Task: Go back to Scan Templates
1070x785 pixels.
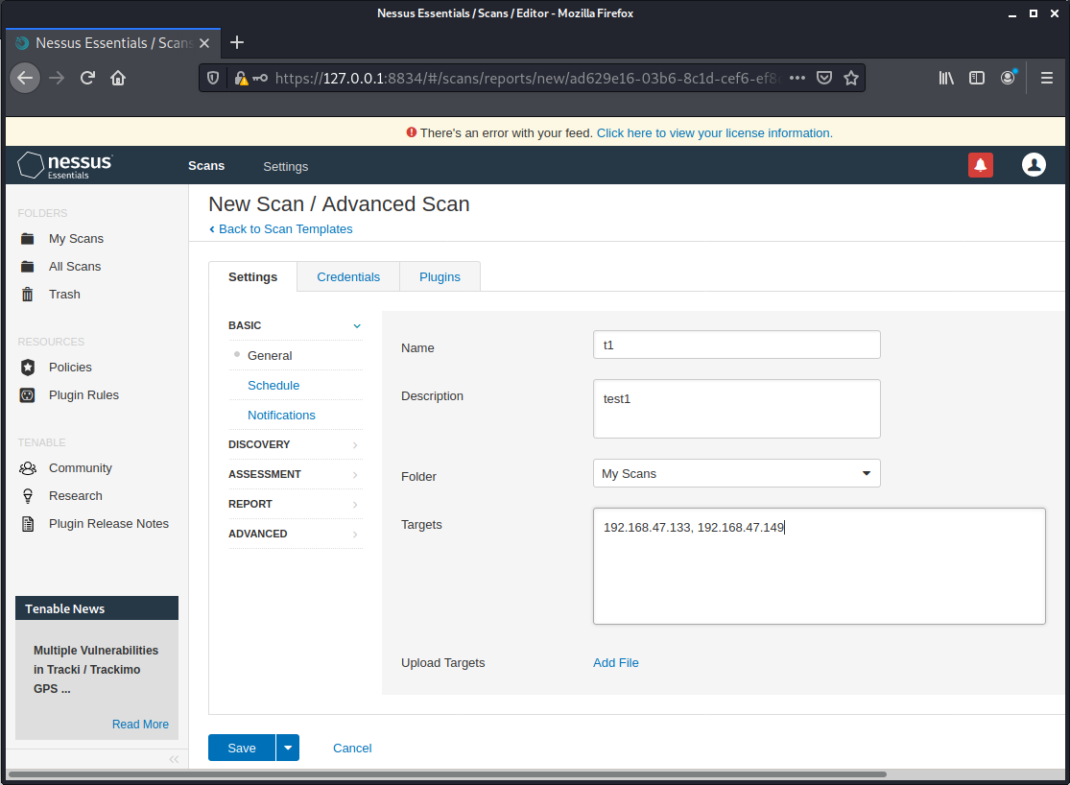Action: point(280,229)
